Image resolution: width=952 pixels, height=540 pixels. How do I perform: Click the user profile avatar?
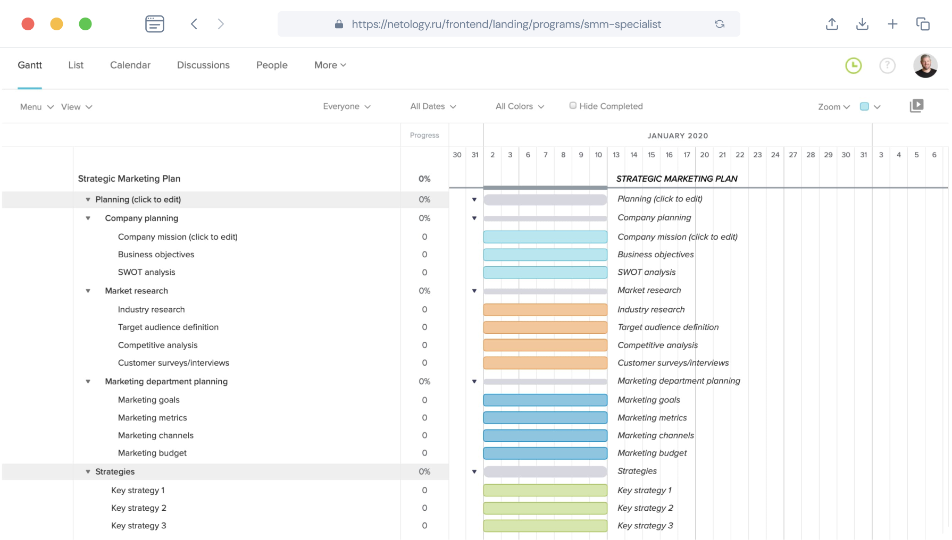(x=925, y=65)
